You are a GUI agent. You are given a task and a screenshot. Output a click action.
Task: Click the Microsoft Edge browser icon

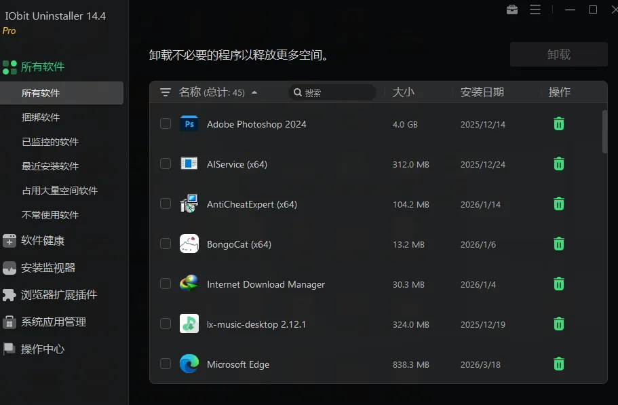point(189,364)
